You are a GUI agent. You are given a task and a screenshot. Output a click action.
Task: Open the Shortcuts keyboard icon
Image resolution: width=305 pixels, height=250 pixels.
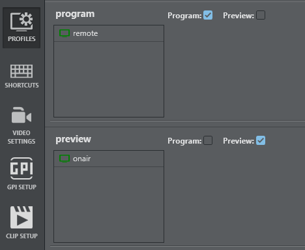pyautogui.click(x=22, y=71)
